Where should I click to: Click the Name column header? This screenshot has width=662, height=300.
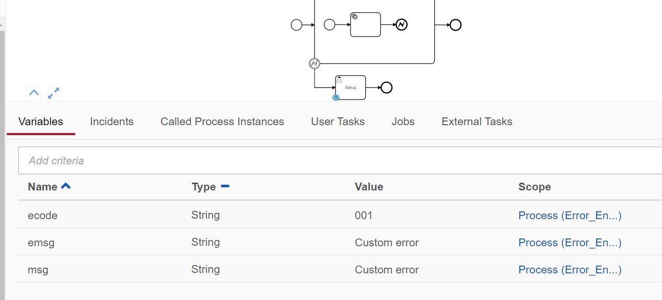click(x=43, y=187)
